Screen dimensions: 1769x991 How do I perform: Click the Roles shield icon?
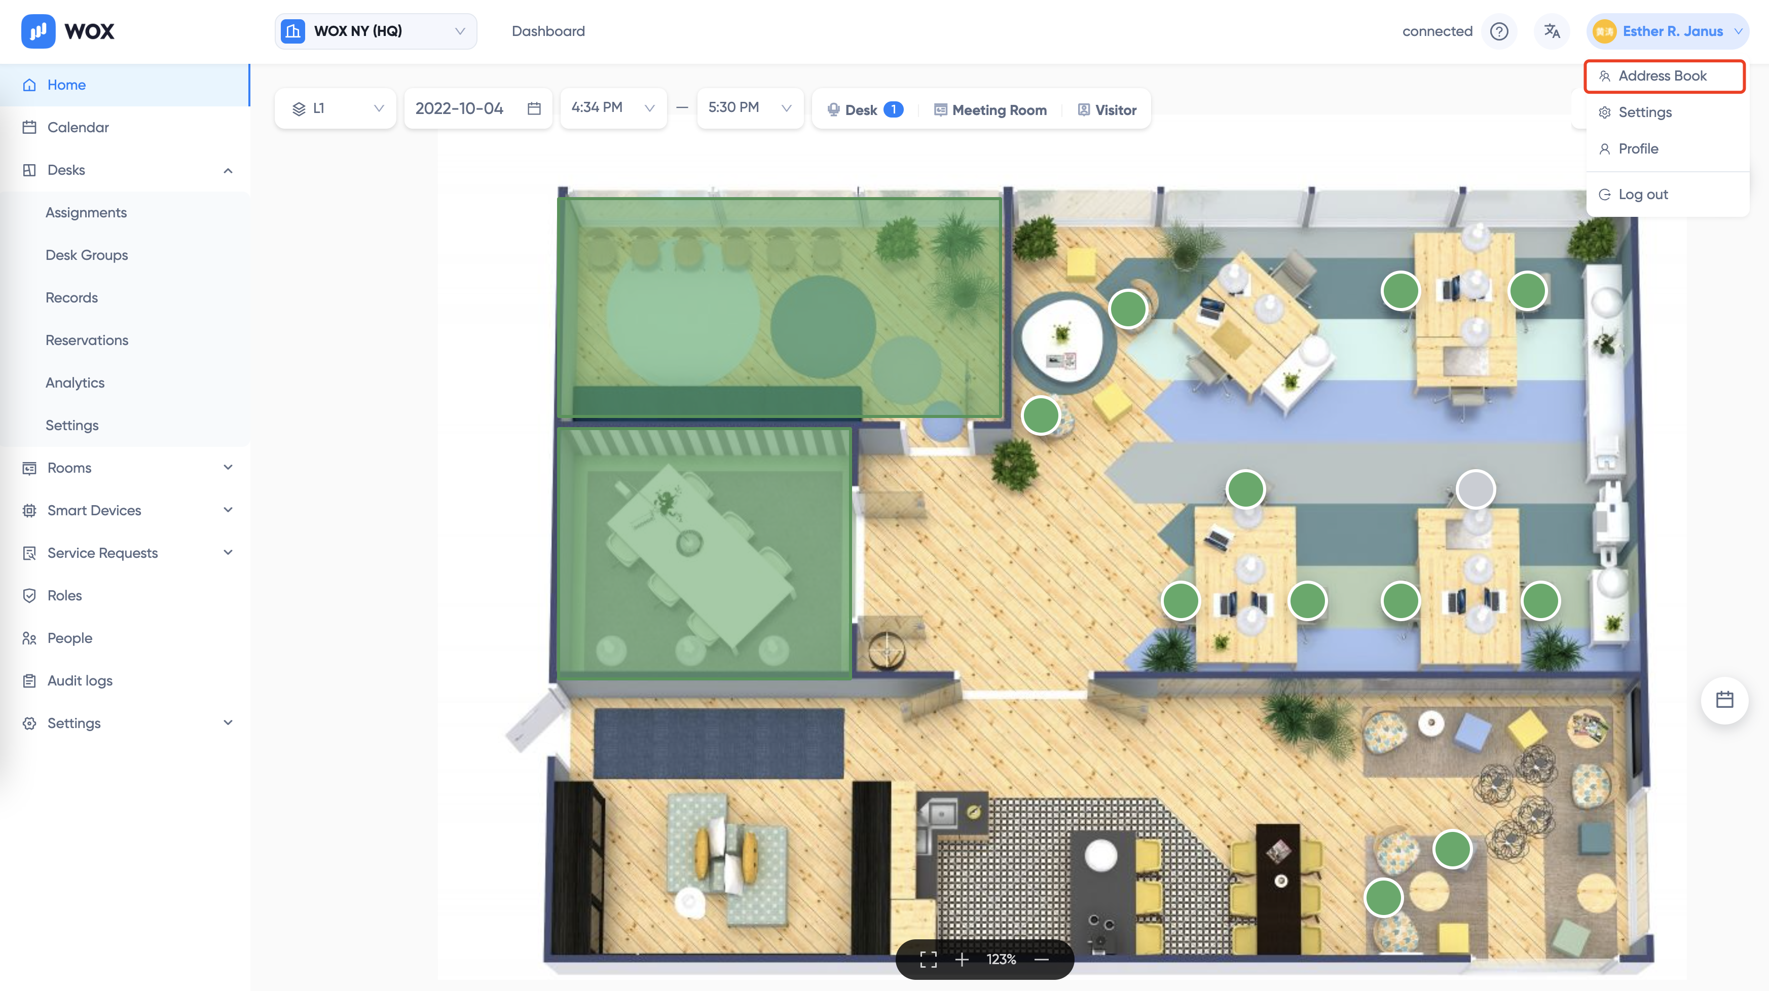29,596
